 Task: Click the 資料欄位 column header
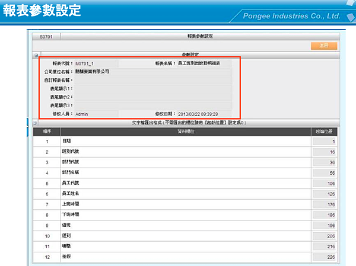(x=186, y=132)
